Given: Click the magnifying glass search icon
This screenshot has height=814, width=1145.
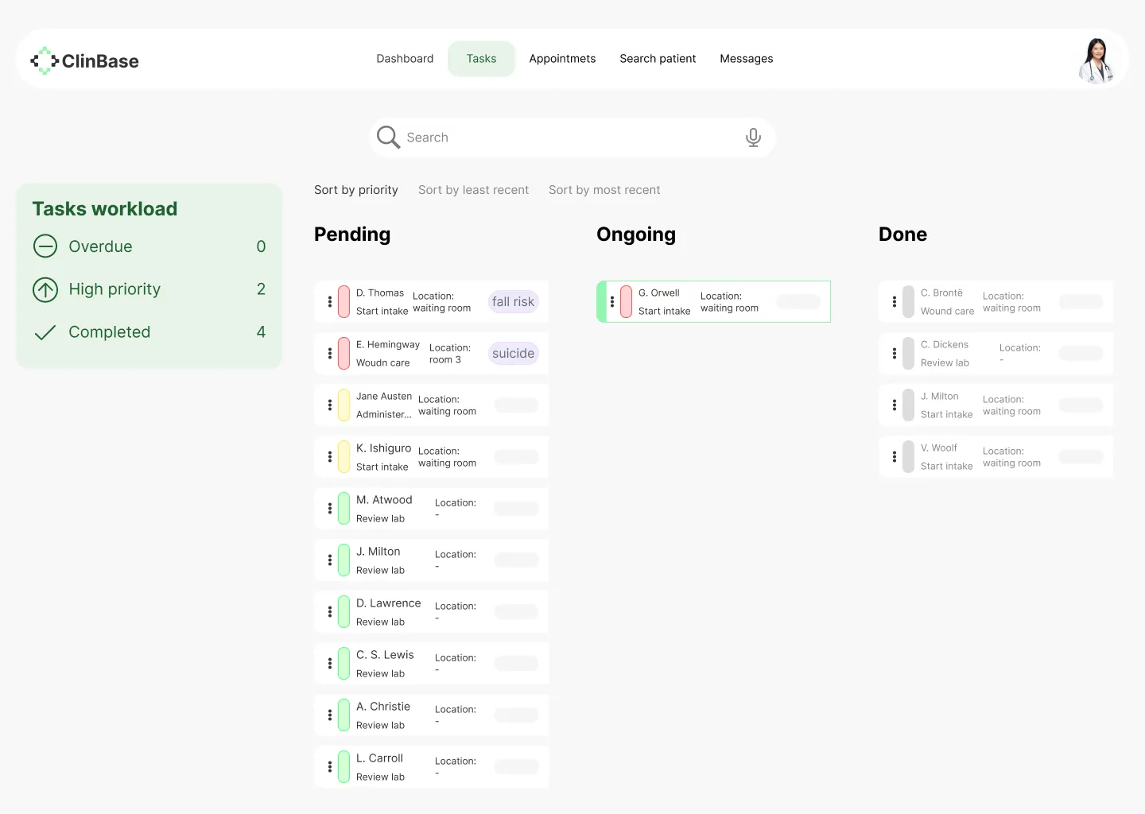Looking at the screenshot, I should 388,138.
